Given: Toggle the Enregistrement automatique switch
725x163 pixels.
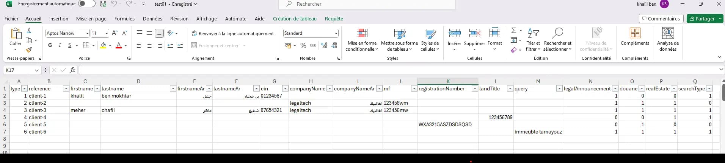Looking at the screenshot, I should point(86,4).
